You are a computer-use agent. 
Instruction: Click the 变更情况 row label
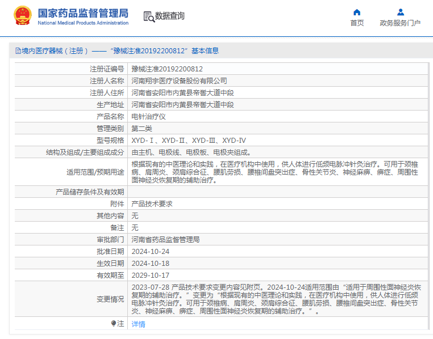point(110,299)
